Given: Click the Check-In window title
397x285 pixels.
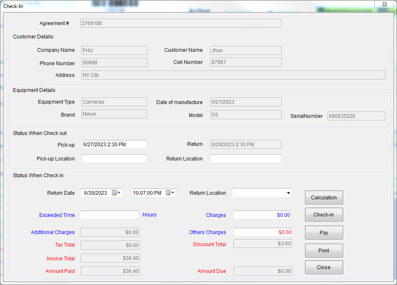Looking at the screenshot, I should click(13, 6).
